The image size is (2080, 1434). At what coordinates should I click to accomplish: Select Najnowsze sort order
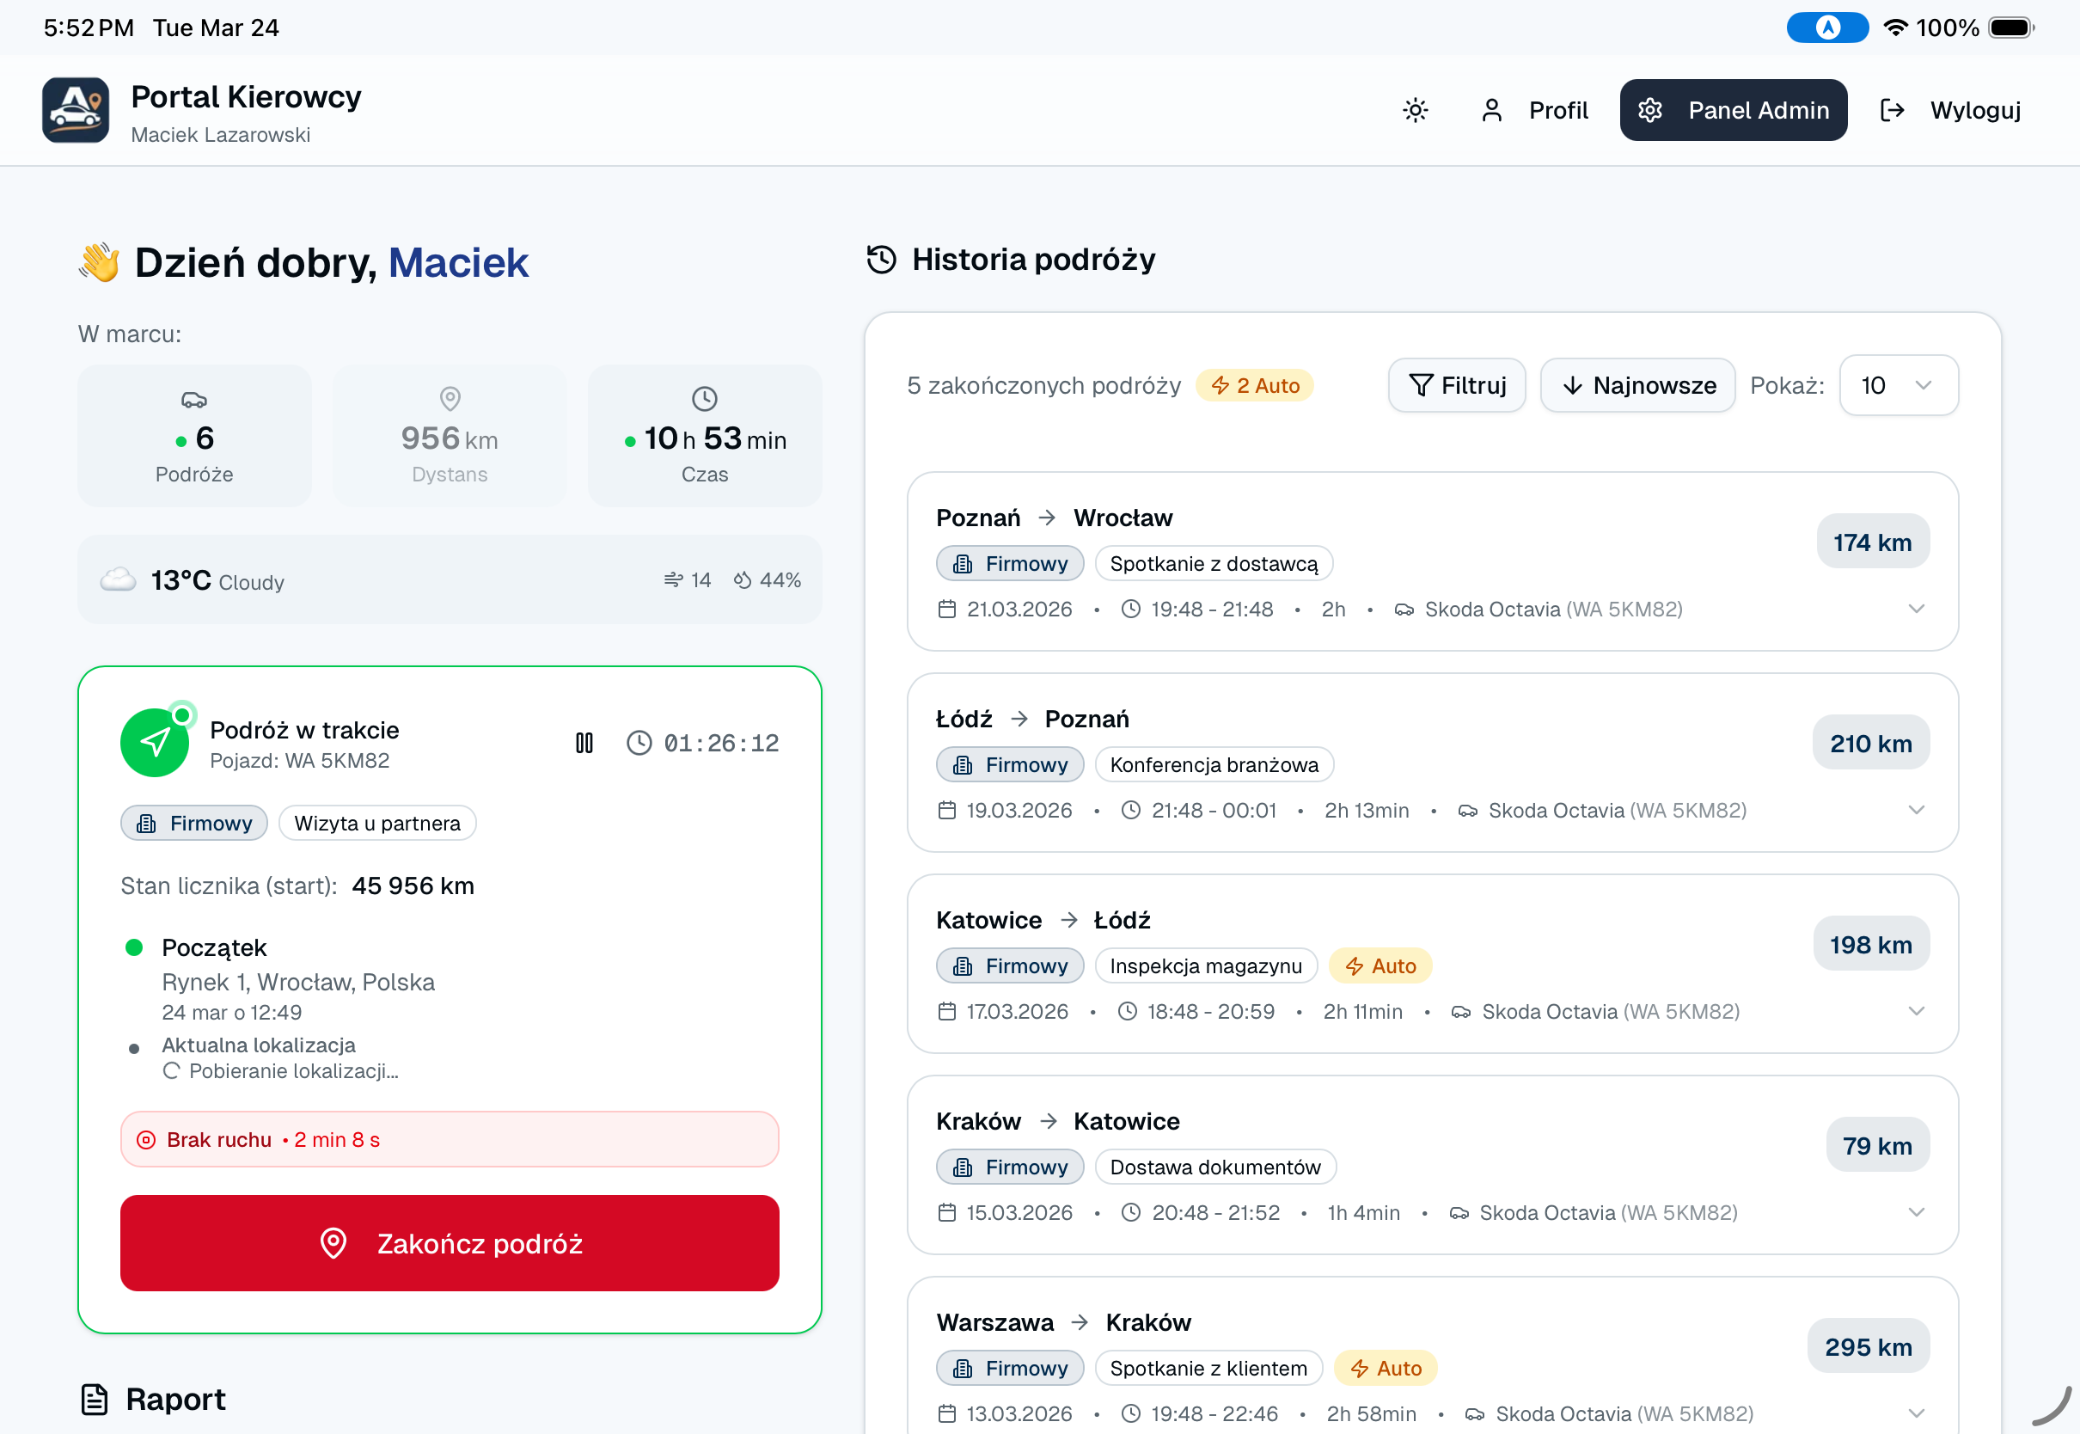pos(1637,385)
